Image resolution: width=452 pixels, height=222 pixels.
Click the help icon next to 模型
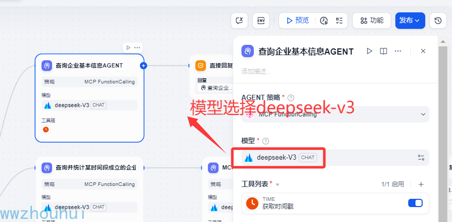coord(266,141)
